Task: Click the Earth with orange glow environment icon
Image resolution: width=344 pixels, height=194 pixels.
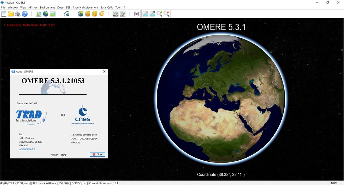Action: coord(81,14)
